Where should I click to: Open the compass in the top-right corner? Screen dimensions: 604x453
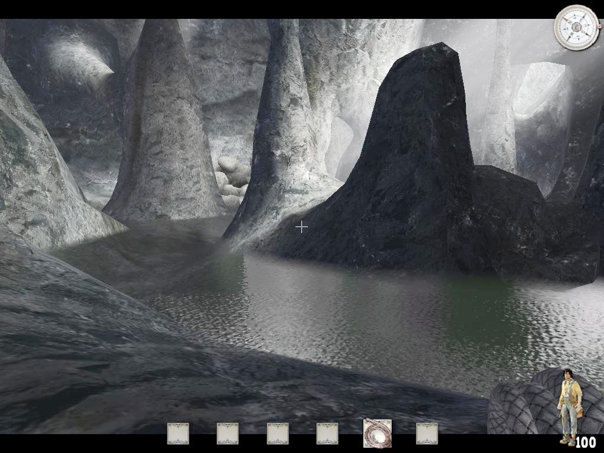click(x=576, y=27)
